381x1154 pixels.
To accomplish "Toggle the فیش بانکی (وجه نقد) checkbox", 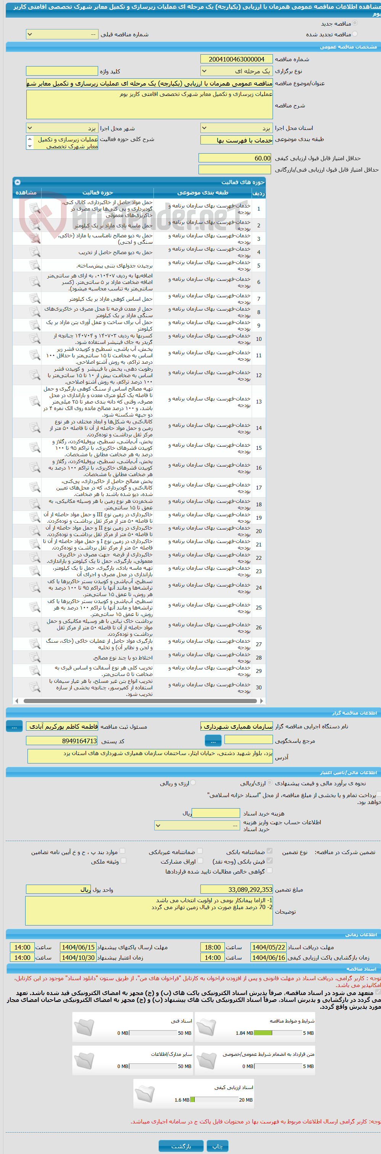I will 270,861.
